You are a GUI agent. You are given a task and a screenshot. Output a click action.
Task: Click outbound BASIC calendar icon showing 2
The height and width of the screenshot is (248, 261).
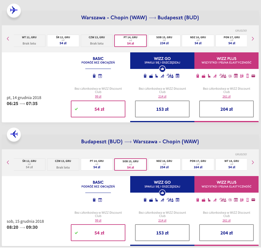[100, 76]
